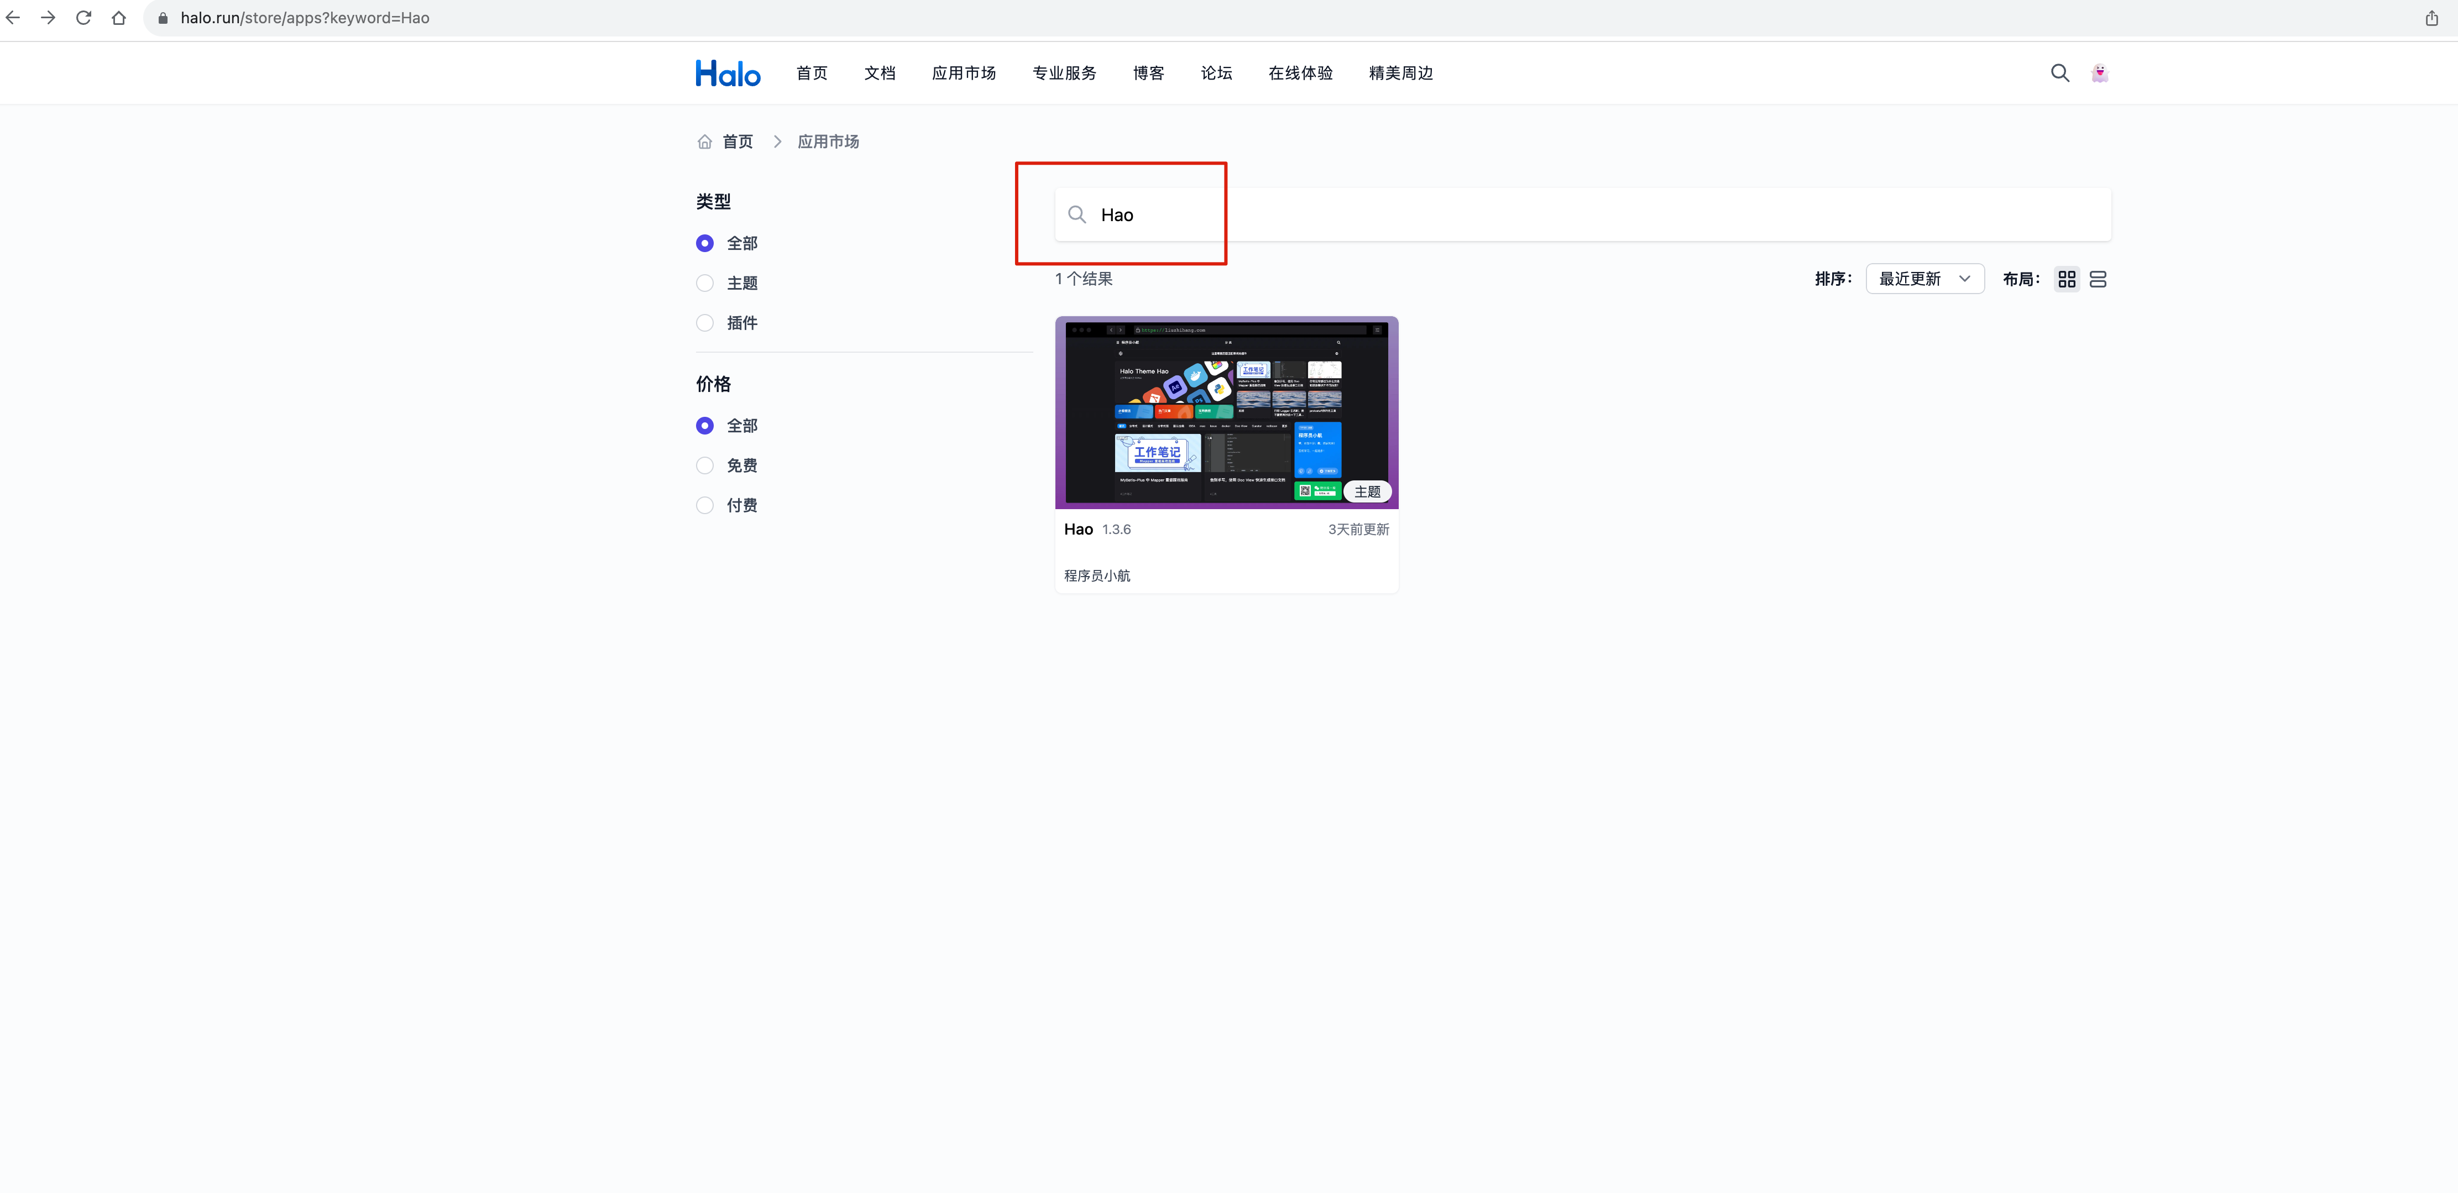Click the browser home icon
This screenshot has width=2458, height=1193.
pyautogui.click(x=119, y=18)
